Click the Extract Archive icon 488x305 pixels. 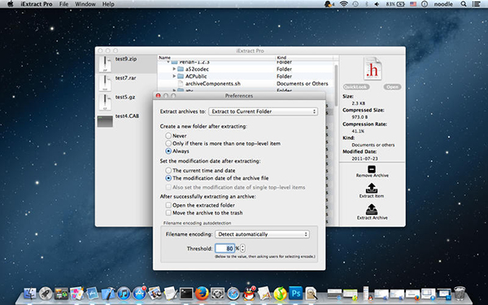372,210
